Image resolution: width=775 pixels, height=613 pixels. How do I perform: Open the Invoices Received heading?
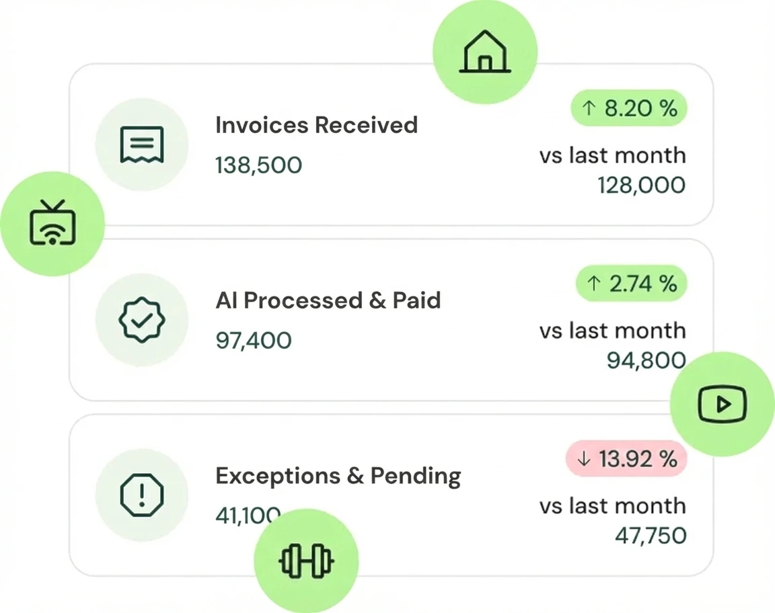316,125
